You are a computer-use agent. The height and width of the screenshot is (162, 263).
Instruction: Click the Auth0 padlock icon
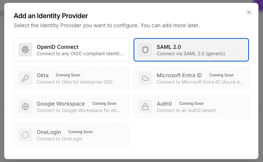coord(145,106)
